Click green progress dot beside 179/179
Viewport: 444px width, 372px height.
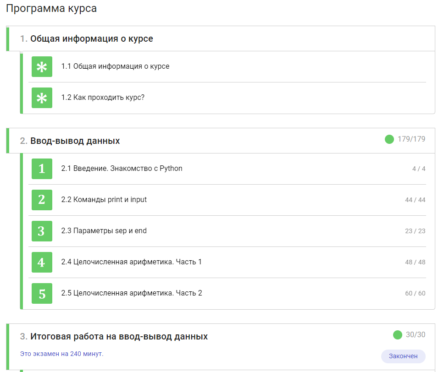tap(389, 139)
